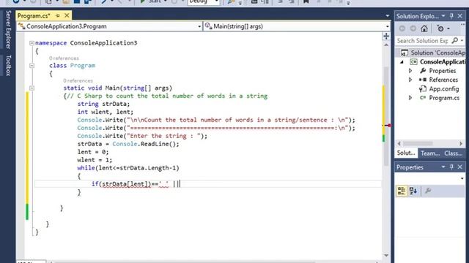Open the search options dropdown in Solution Explorer
Viewport: 469px width, 263px height.
(462, 40)
